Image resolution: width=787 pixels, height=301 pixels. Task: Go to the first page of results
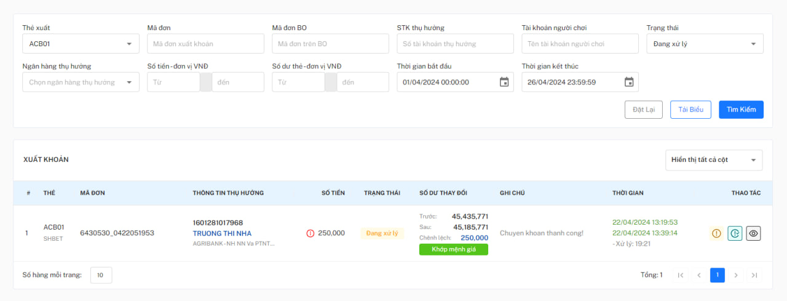click(x=681, y=275)
